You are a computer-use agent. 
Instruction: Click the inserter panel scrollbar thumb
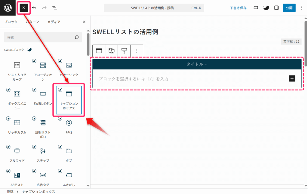click(x=88, y=44)
